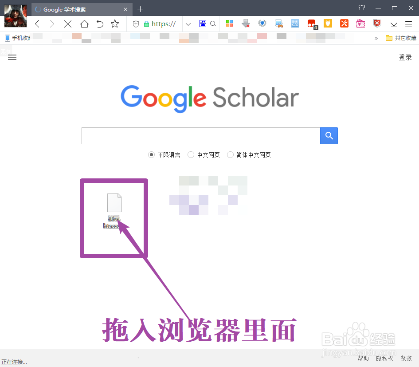Open the wallet payment protection icon
Viewport: 419px width, 367px height.
coord(360,24)
